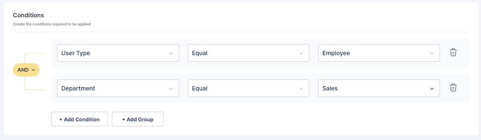Open the User Type field dropdown

pyautogui.click(x=118, y=53)
